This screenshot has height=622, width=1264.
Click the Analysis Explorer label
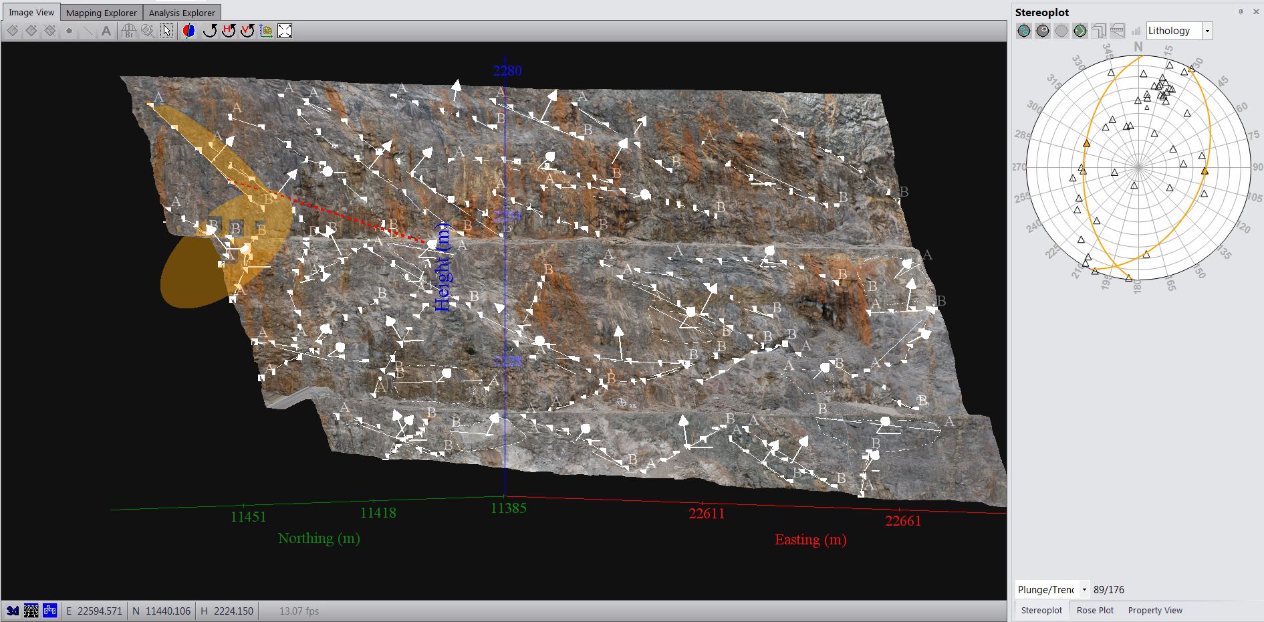pos(181,12)
